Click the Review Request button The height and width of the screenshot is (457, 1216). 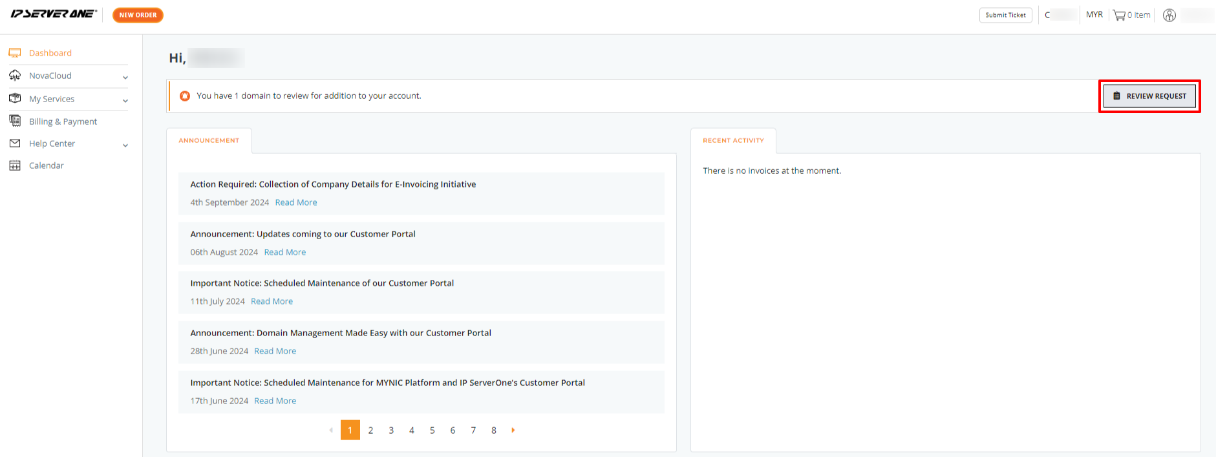(x=1150, y=96)
